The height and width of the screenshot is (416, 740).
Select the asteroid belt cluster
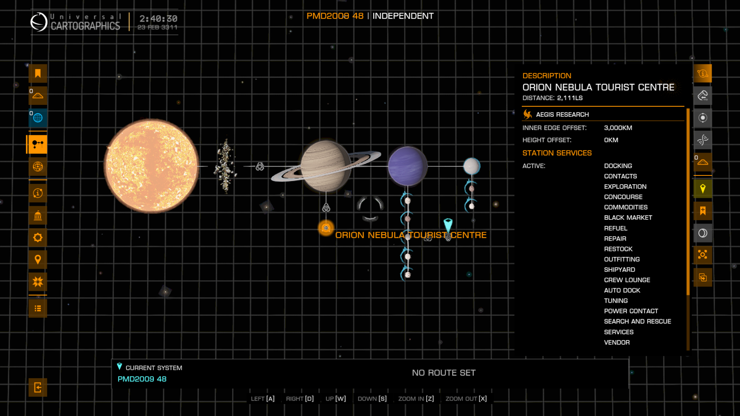pyautogui.click(x=225, y=167)
